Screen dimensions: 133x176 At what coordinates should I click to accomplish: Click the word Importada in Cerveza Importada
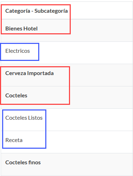pos(40,73)
